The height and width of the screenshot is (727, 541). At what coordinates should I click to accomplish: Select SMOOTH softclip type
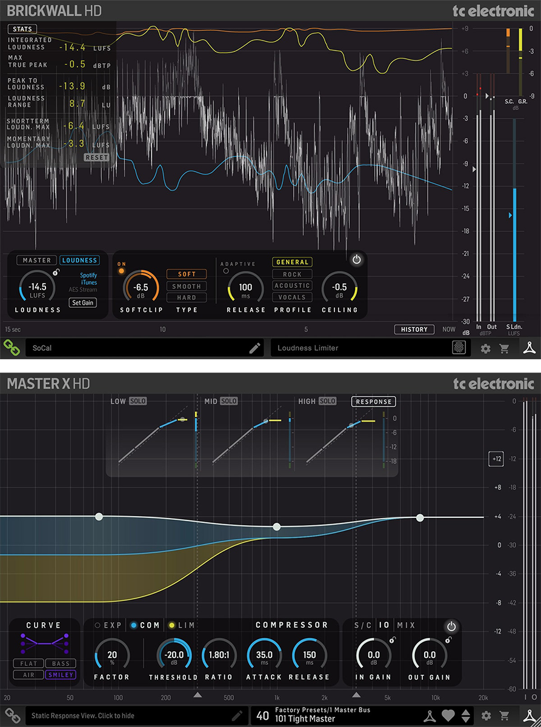[x=187, y=286]
